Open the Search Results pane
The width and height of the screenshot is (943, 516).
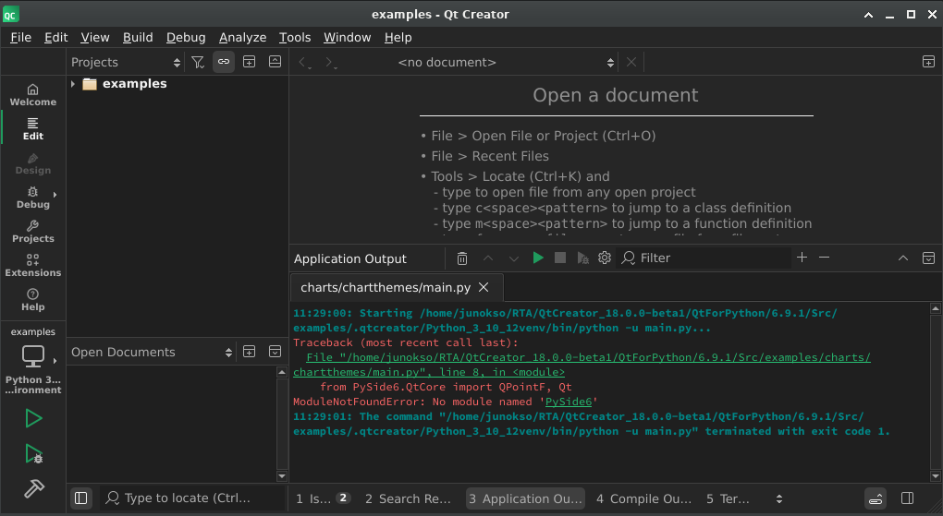tap(408, 498)
